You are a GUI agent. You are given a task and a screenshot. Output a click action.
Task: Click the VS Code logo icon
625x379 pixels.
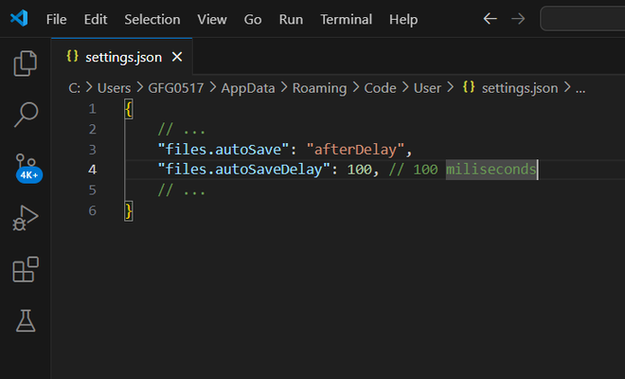tap(19, 18)
